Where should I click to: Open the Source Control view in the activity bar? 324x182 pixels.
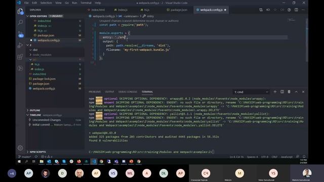(20, 34)
